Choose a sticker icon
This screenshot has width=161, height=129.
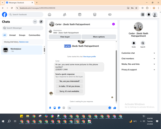(59, 108)
